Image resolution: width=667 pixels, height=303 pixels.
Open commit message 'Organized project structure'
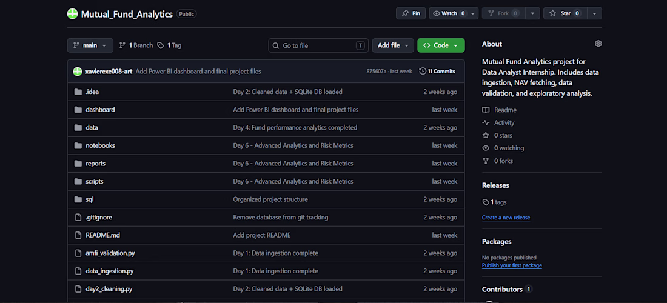(270, 199)
